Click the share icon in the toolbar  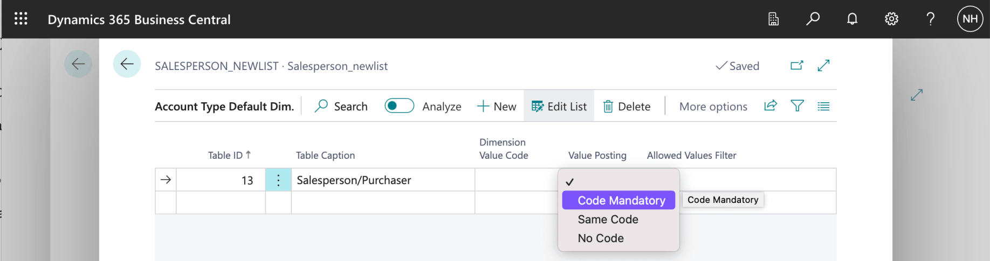(x=771, y=106)
